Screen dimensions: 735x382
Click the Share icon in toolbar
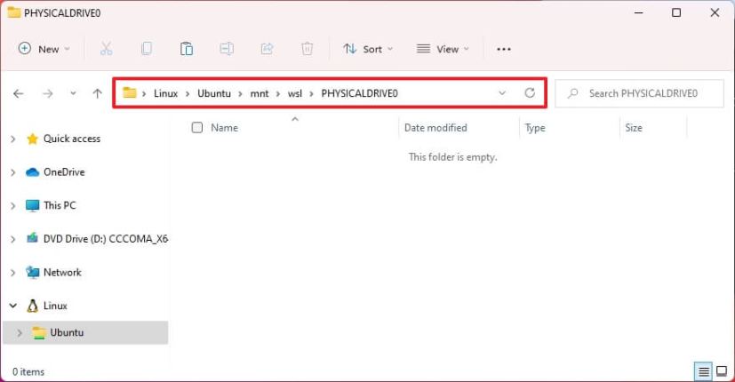(267, 49)
